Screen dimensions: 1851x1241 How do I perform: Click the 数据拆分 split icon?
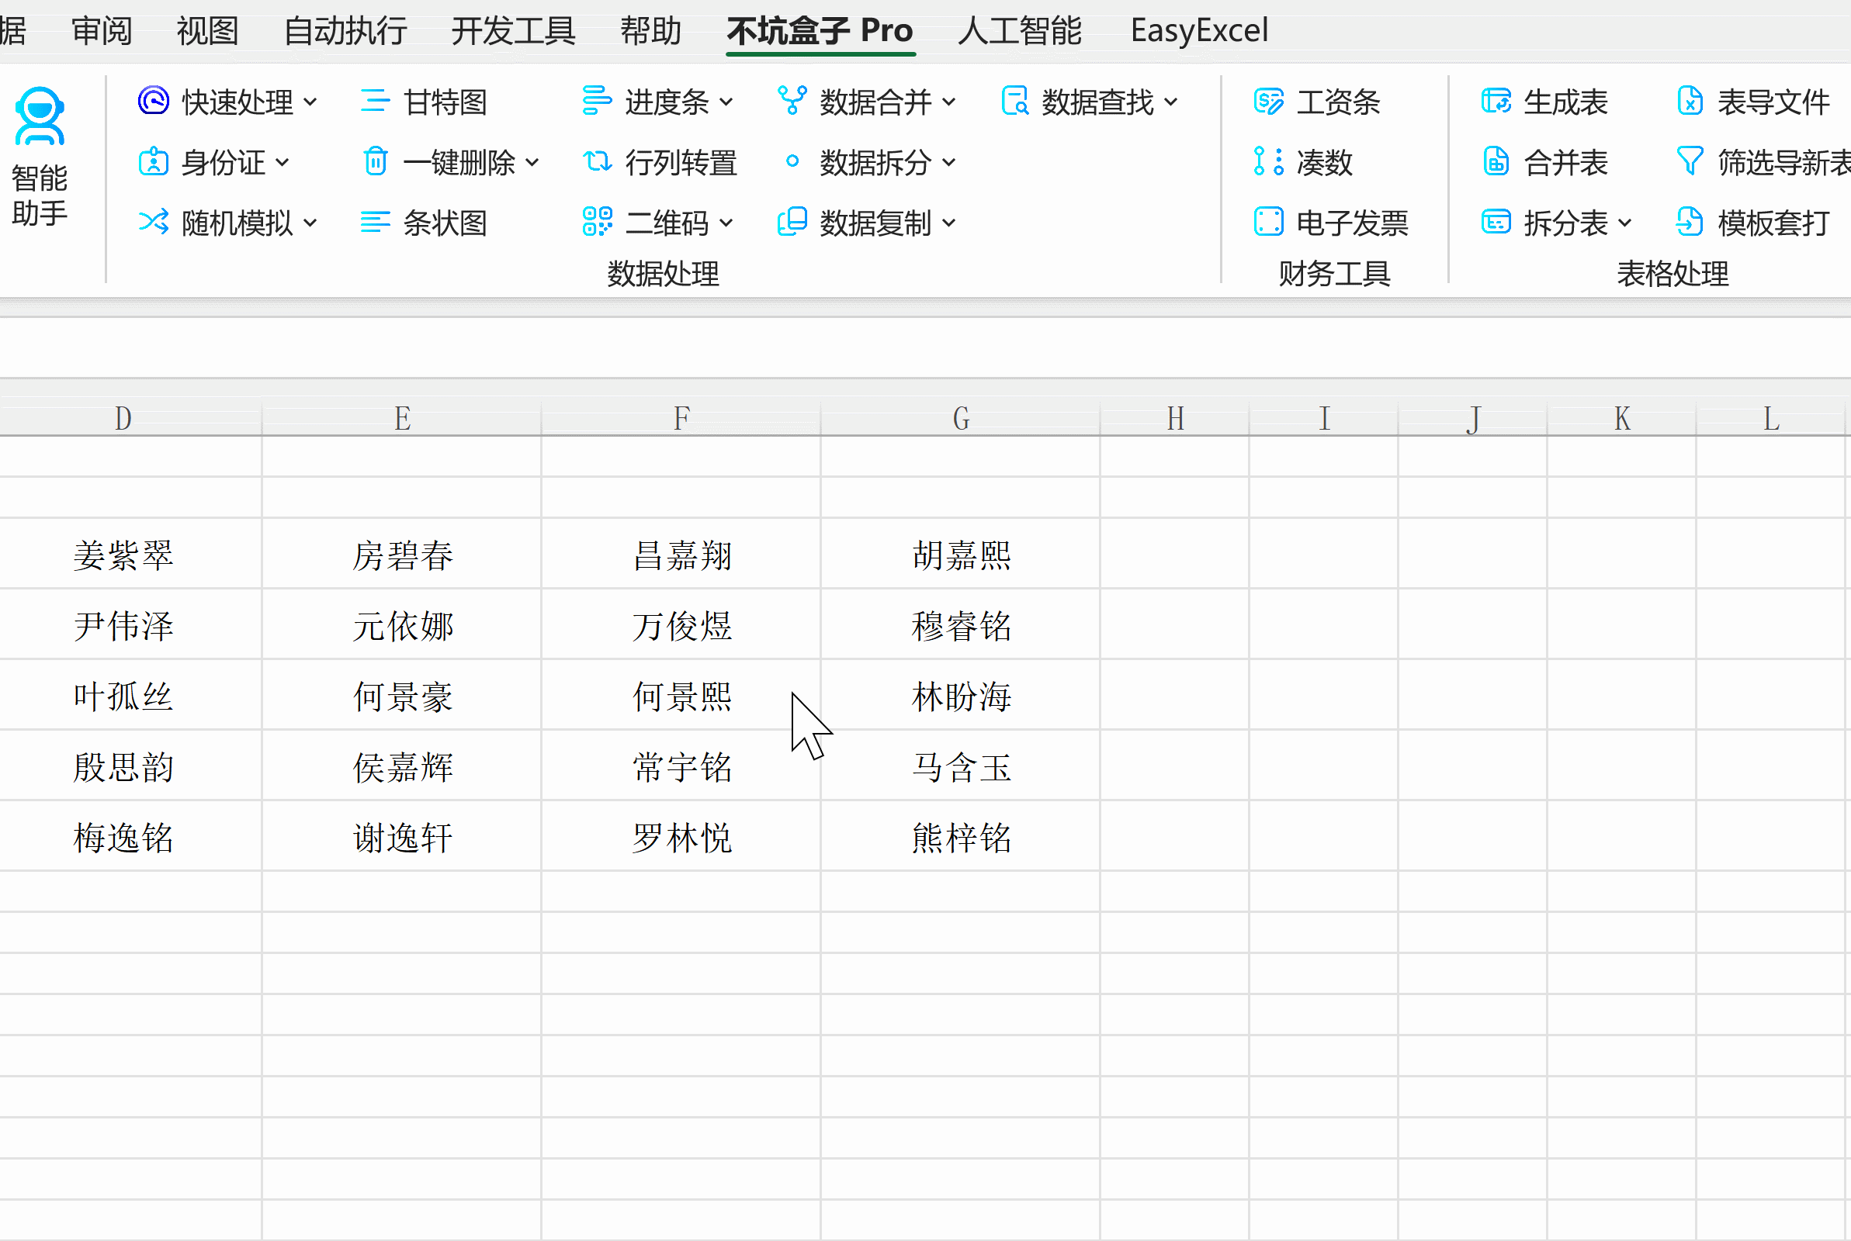(792, 162)
